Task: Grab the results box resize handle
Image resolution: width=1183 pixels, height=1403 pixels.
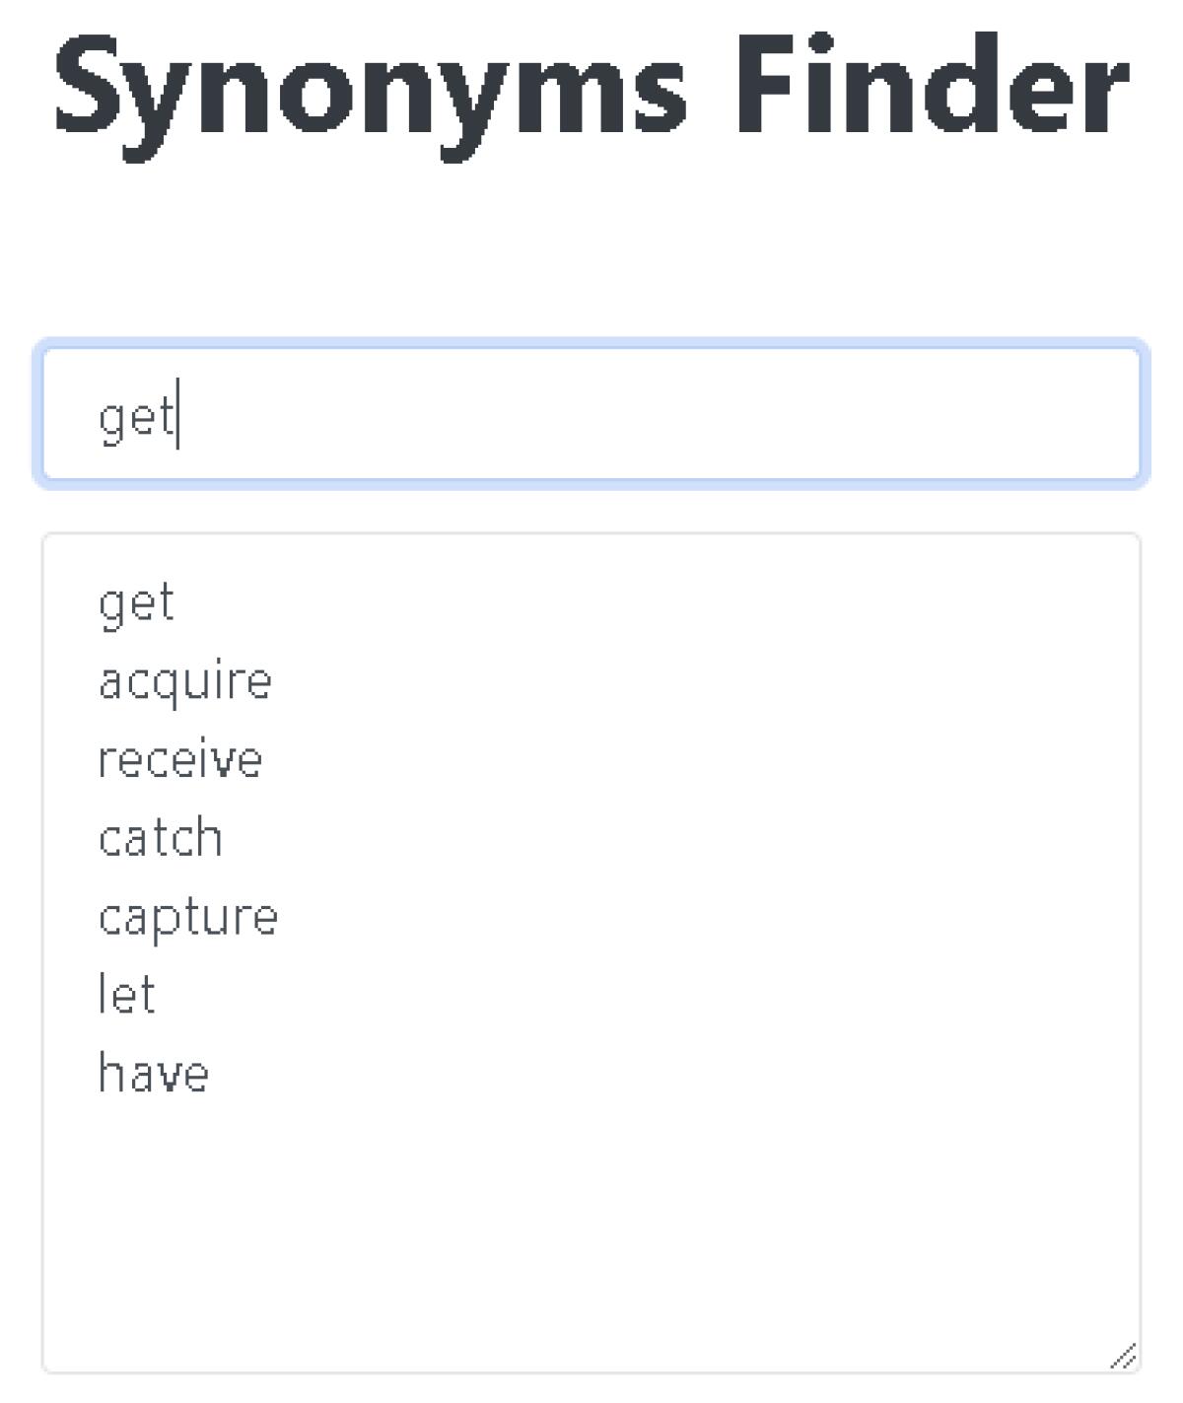Action: pos(1124,1357)
